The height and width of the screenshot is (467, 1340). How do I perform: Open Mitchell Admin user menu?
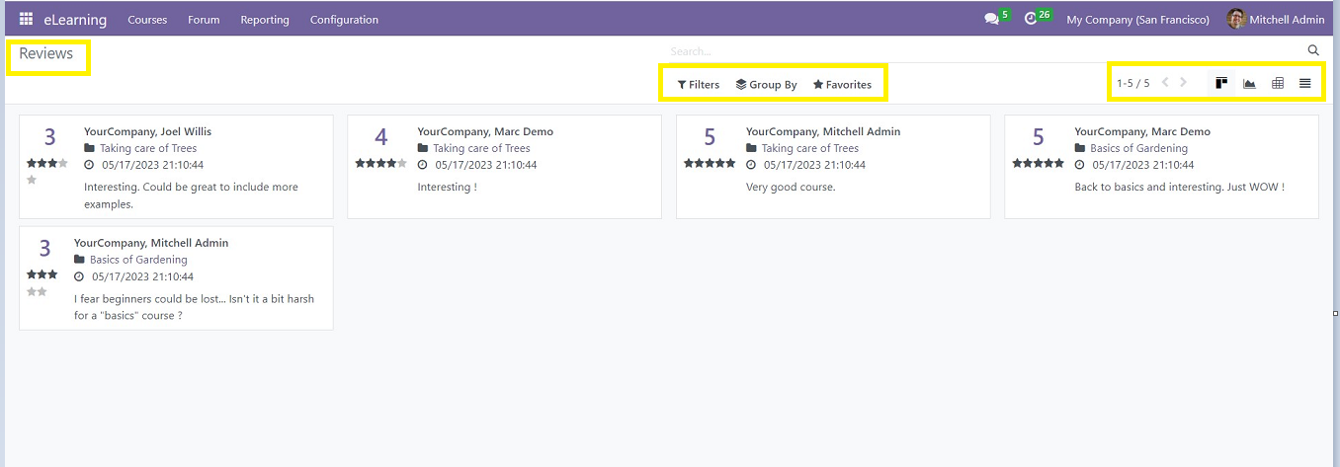[1276, 20]
